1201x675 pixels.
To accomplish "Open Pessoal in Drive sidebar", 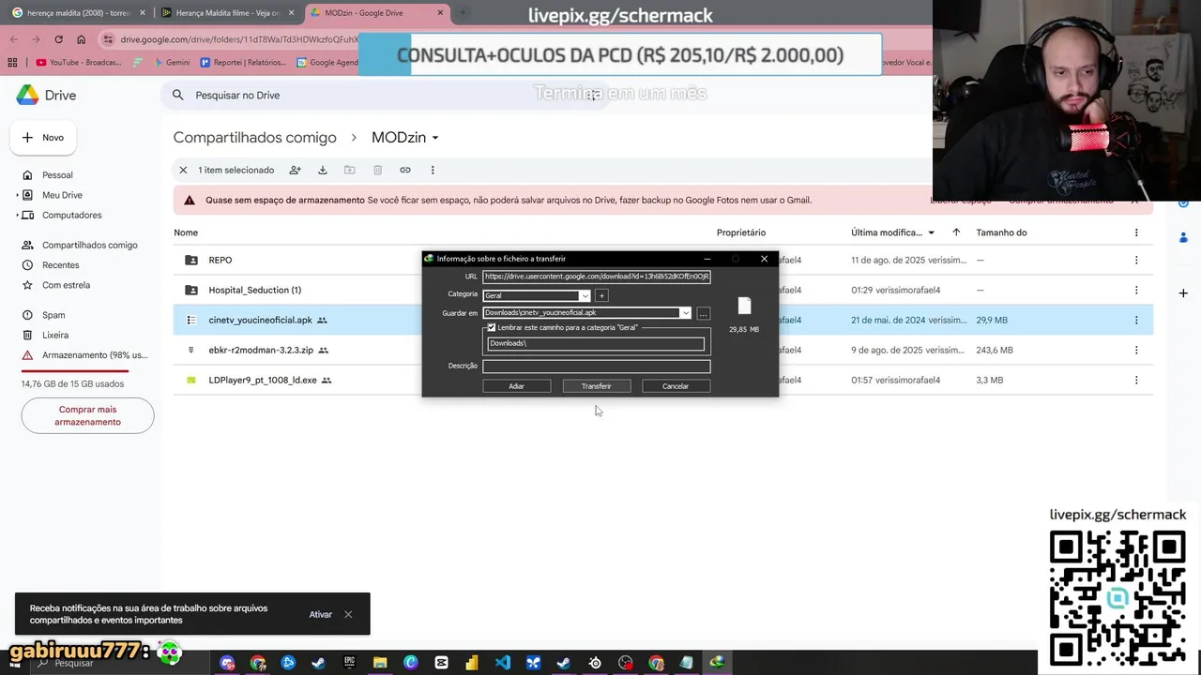I will pyautogui.click(x=57, y=175).
